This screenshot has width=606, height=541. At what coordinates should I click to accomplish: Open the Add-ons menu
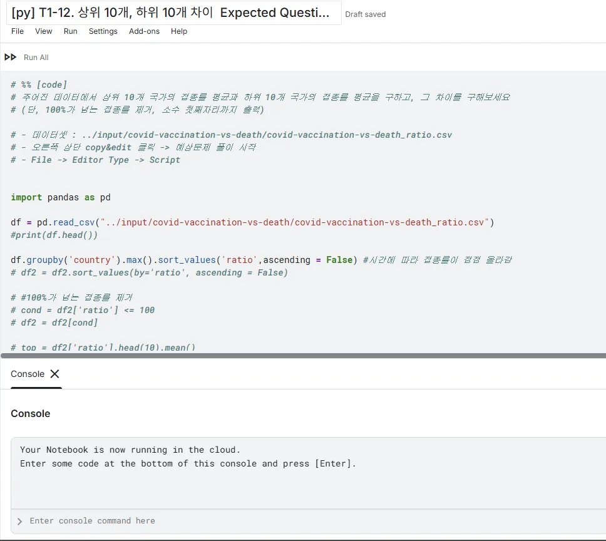pyautogui.click(x=144, y=31)
